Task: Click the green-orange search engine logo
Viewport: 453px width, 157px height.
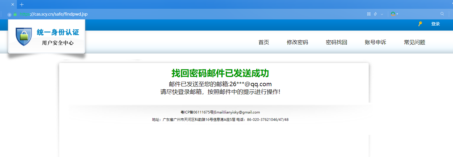Action: pos(393,14)
